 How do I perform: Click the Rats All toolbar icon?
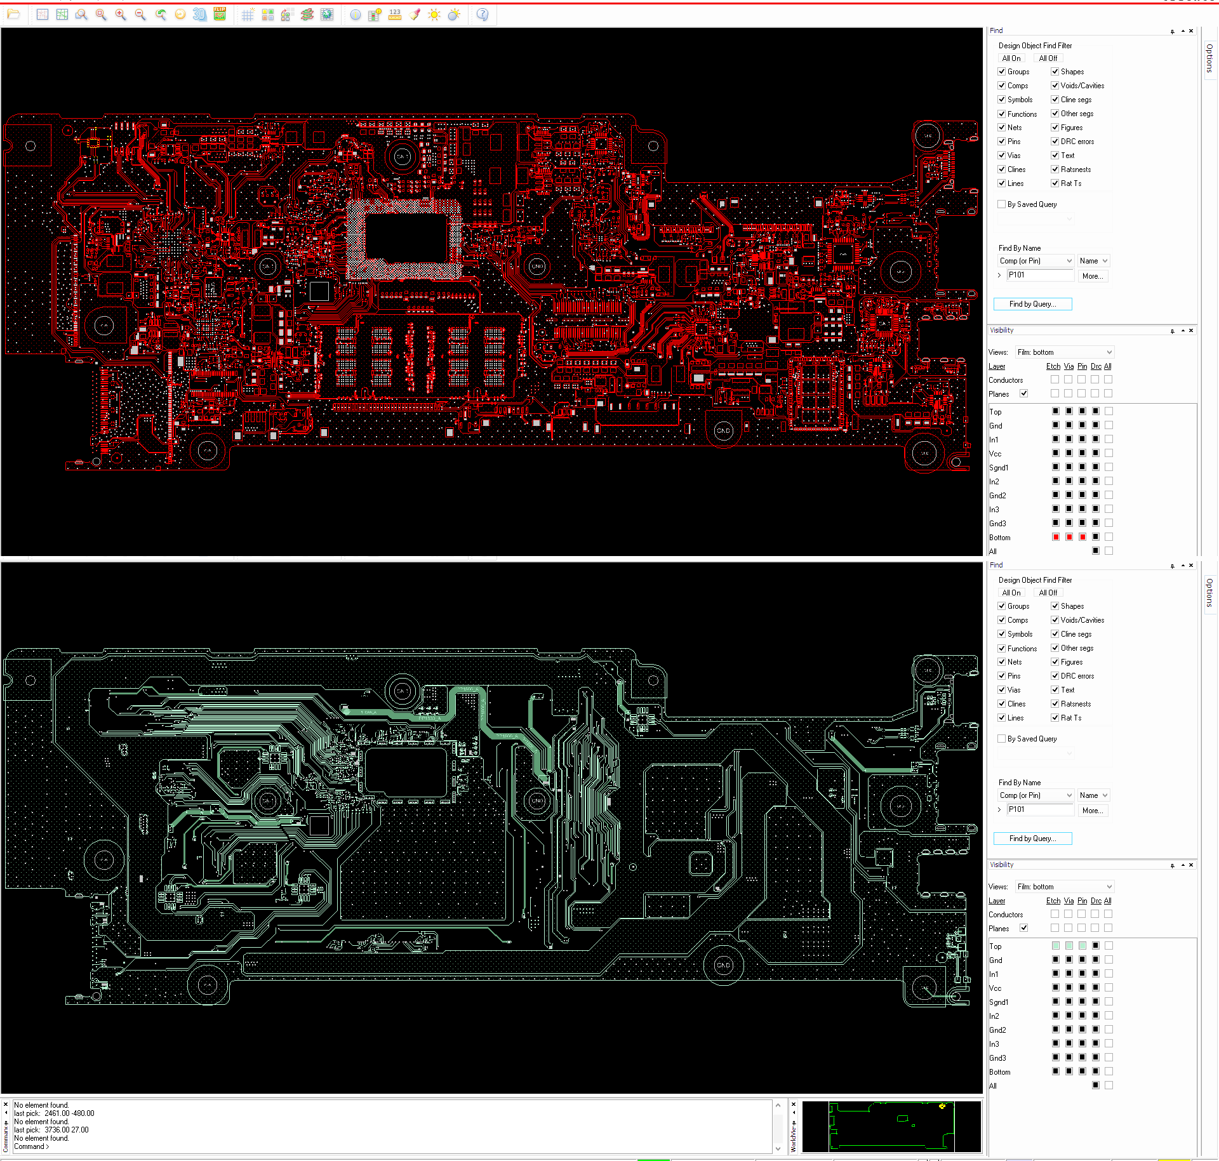click(x=62, y=15)
